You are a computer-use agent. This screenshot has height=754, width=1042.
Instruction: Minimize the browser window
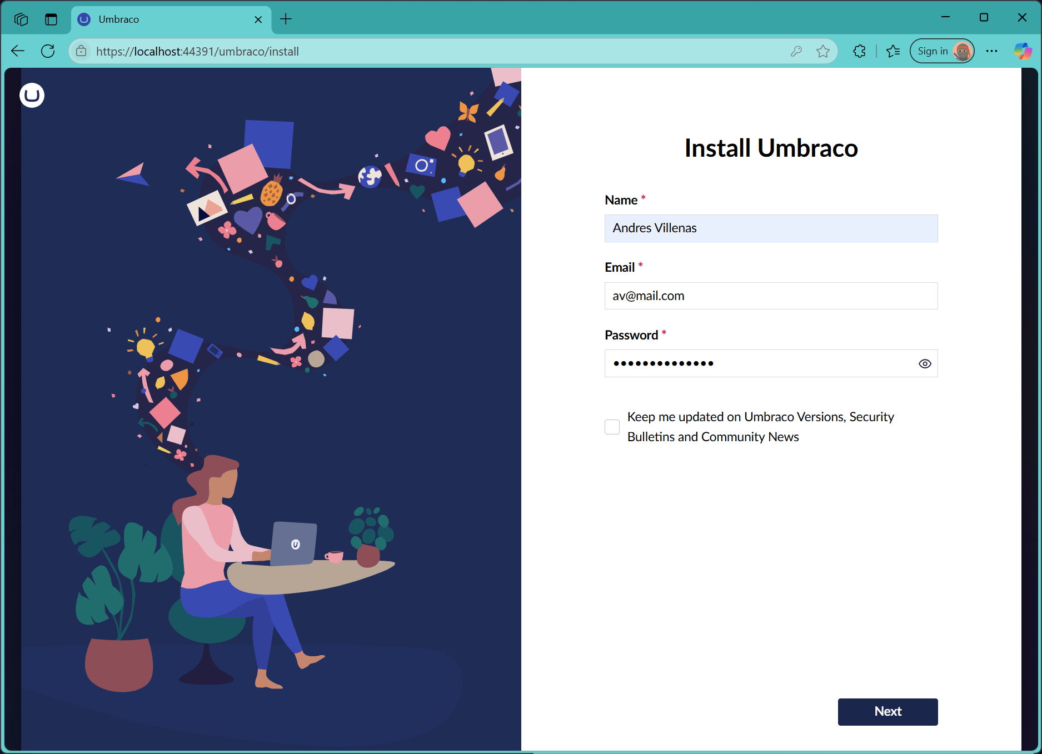click(x=945, y=17)
